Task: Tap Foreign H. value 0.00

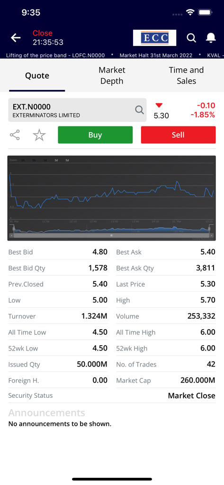Action: tap(100, 380)
